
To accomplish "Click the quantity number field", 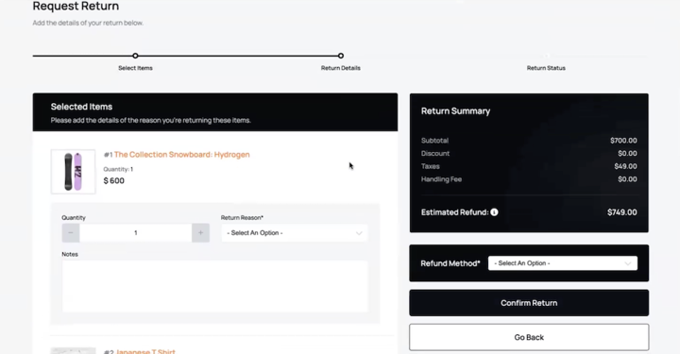I will (136, 233).
